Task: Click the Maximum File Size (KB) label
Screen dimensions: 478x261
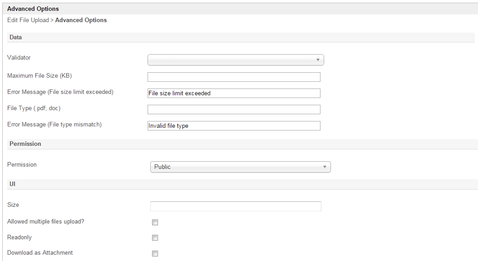Action: click(x=39, y=76)
